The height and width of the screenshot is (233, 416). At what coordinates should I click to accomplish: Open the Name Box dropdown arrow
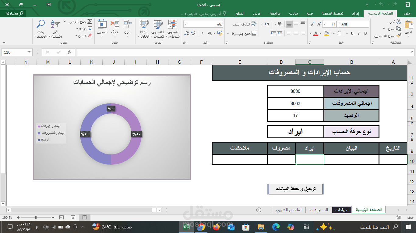click(x=29, y=52)
